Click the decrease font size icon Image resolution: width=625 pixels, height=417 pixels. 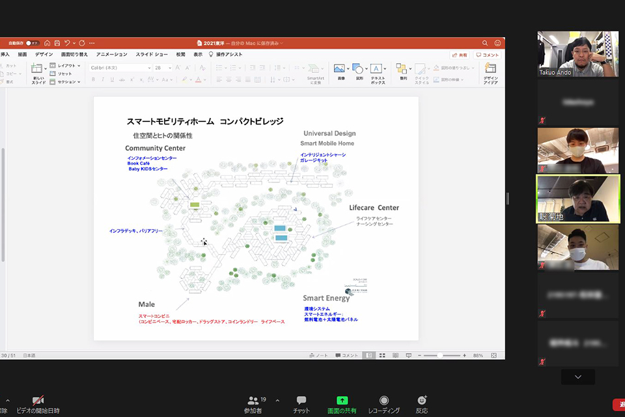click(x=187, y=68)
